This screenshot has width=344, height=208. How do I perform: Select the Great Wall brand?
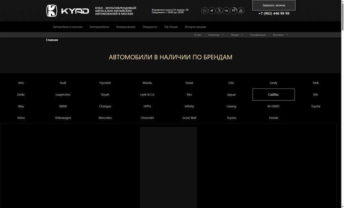point(189,118)
